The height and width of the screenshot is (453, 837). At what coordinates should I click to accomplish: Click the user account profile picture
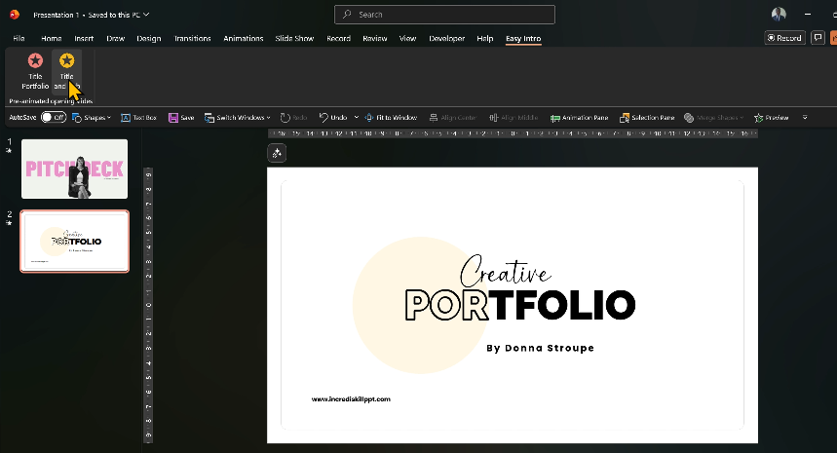pos(779,14)
